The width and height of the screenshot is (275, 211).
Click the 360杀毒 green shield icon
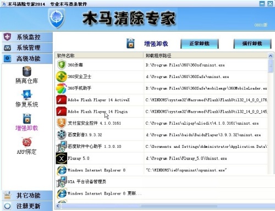click(62, 65)
